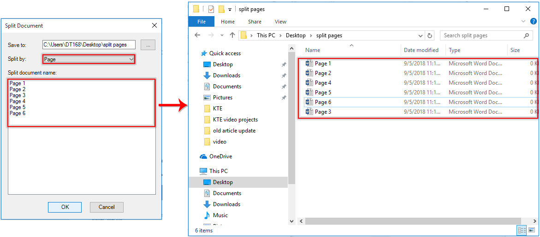
Task: Select Page 1 in Split document name list
Action: 18,83
